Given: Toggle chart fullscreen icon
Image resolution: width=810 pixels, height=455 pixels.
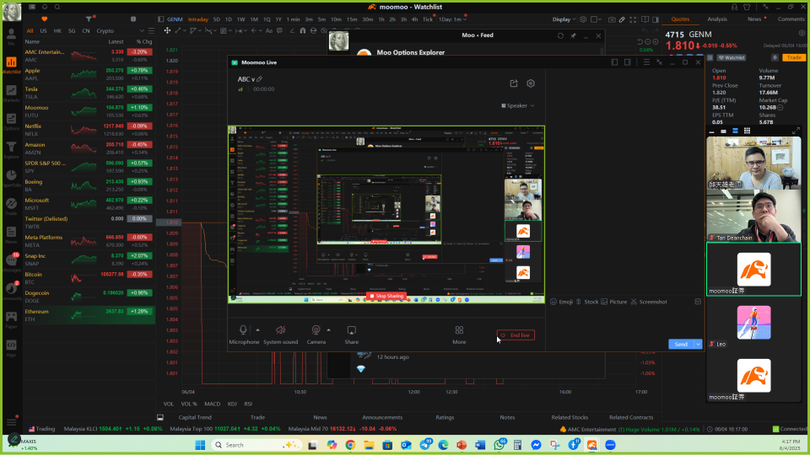Looking at the screenshot, I should coord(633,19).
